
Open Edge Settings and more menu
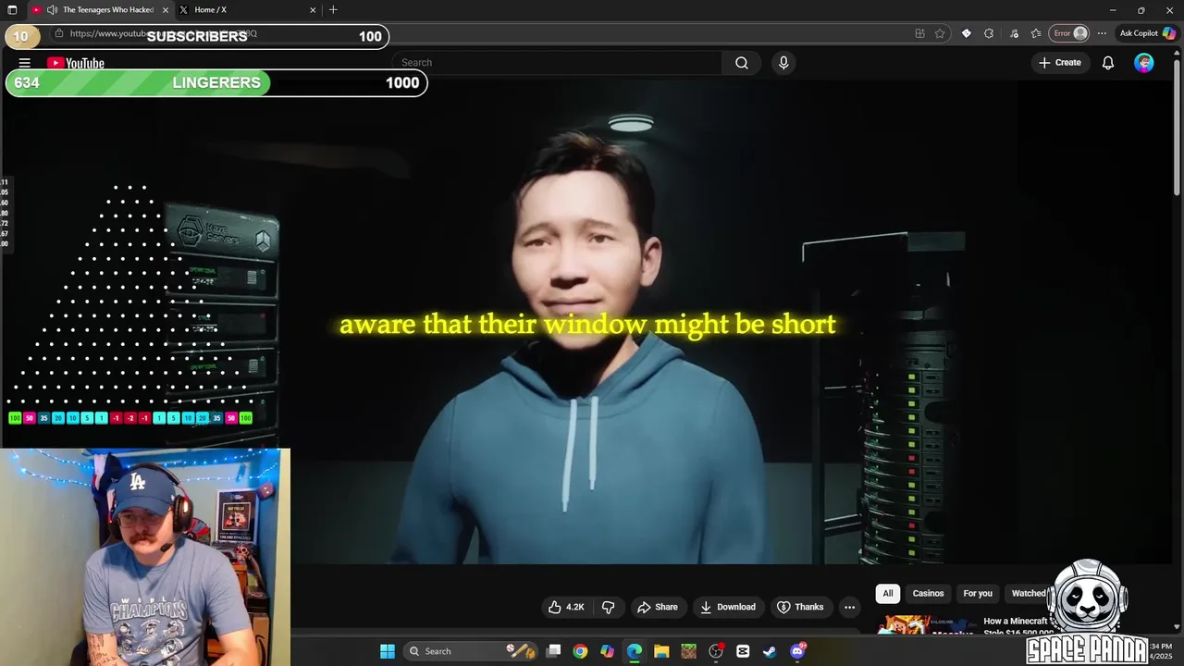pos(1102,33)
